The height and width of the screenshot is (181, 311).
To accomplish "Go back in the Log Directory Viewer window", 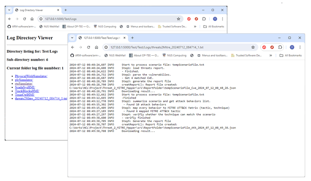I will click(x=10, y=19).
